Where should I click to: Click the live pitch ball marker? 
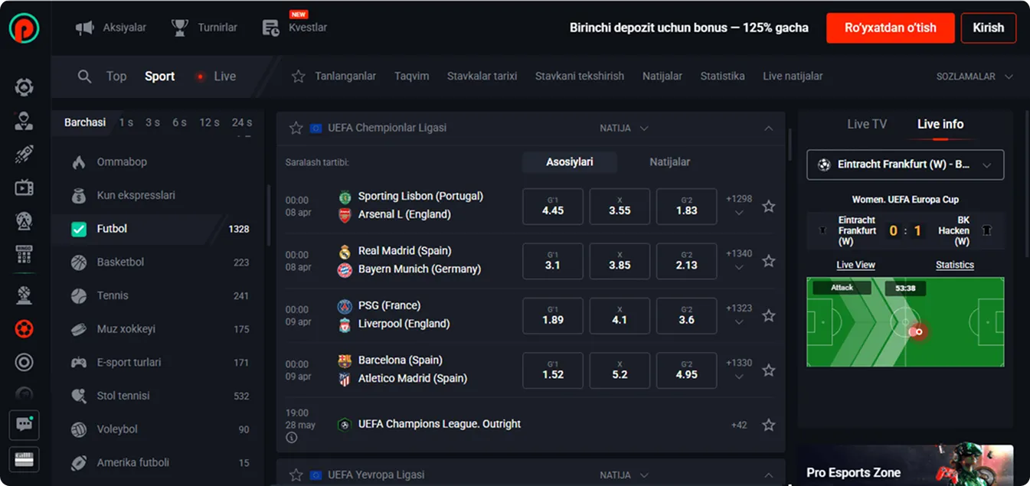916,331
